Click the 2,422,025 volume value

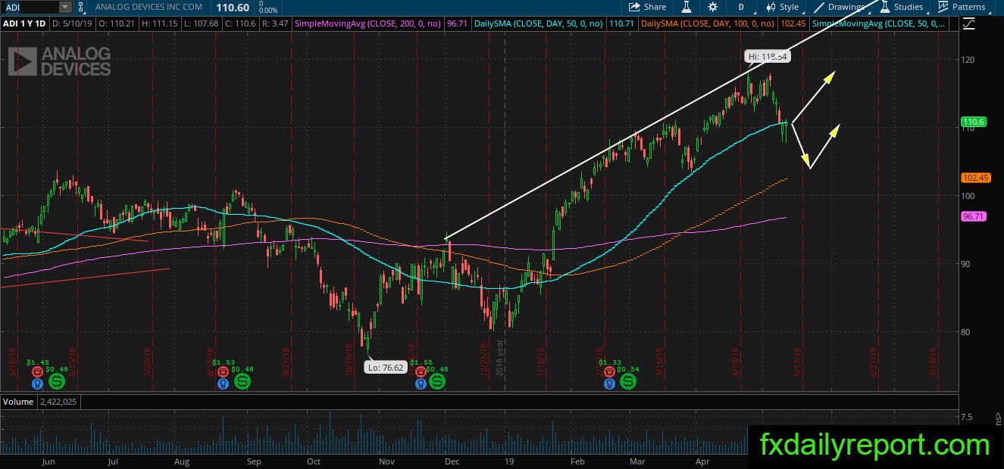click(x=59, y=402)
